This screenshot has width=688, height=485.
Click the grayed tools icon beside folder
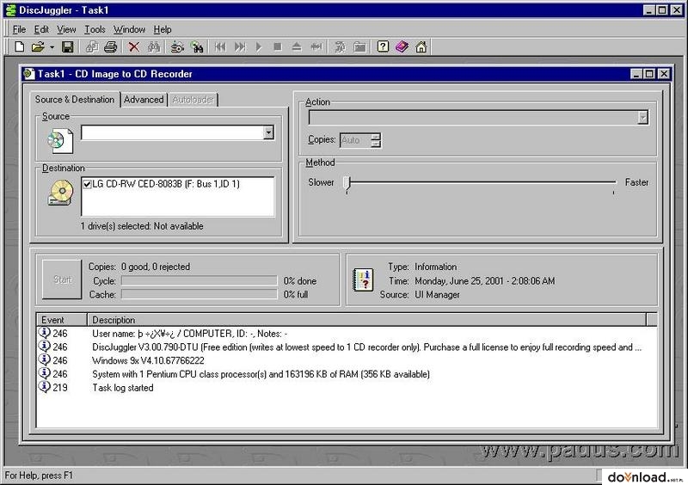(340, 46)
